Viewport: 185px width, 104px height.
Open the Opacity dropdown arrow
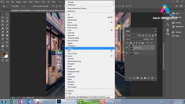pos(156,39)
